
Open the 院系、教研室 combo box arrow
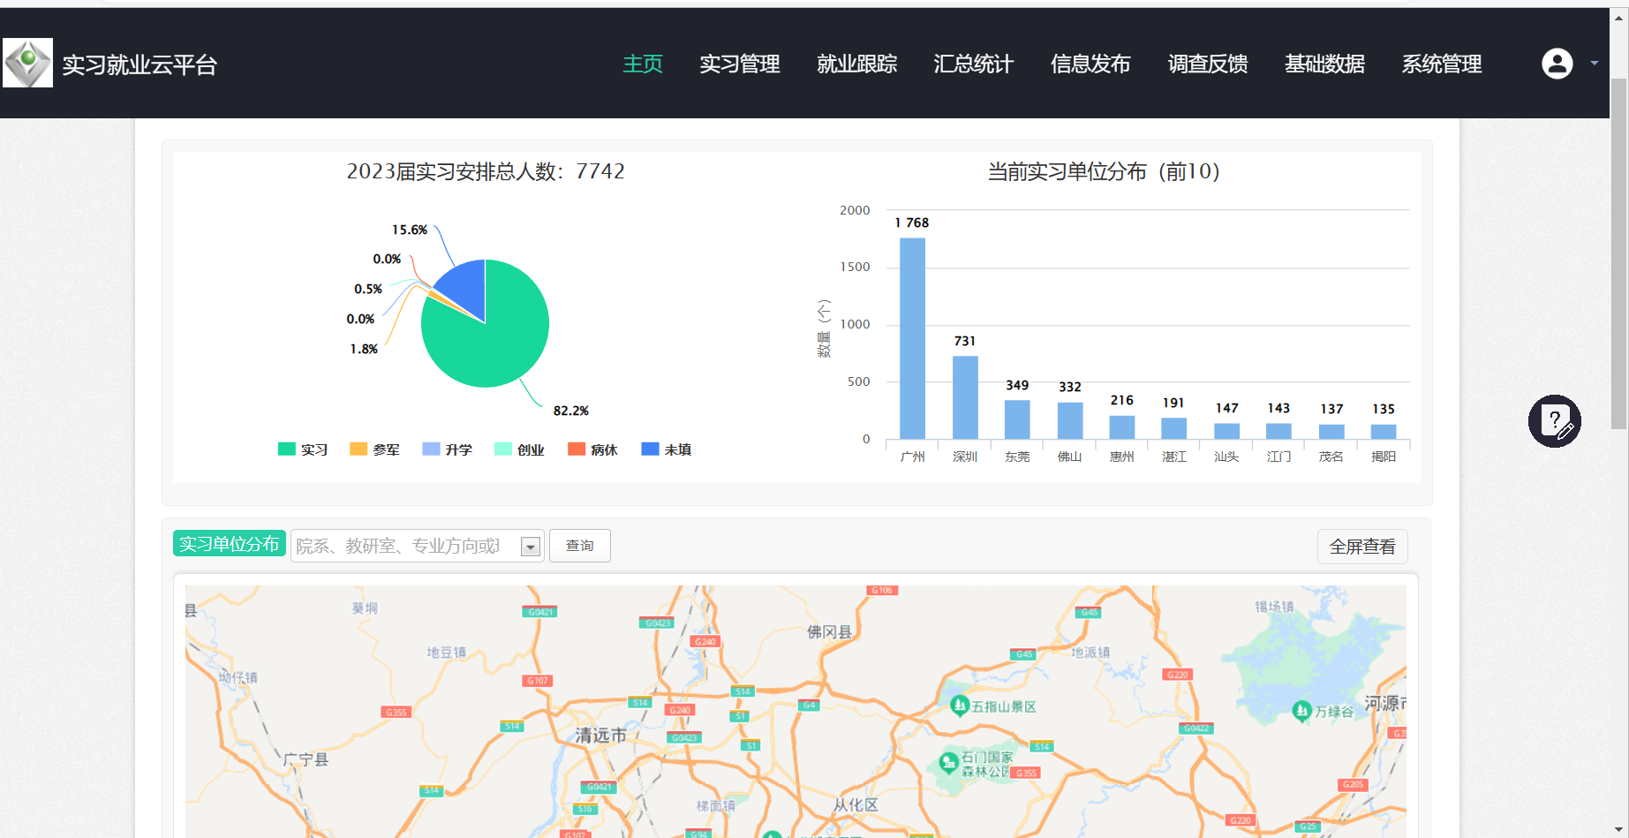530,547
